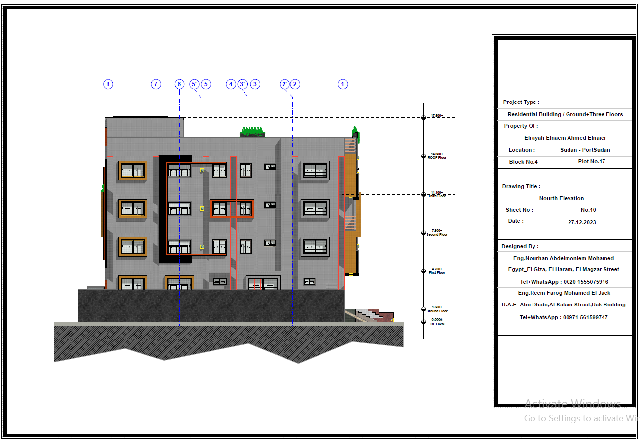Select the Ground Floor level marker
Viewport: 640px width, 441px height.
(x=423, y=308)
